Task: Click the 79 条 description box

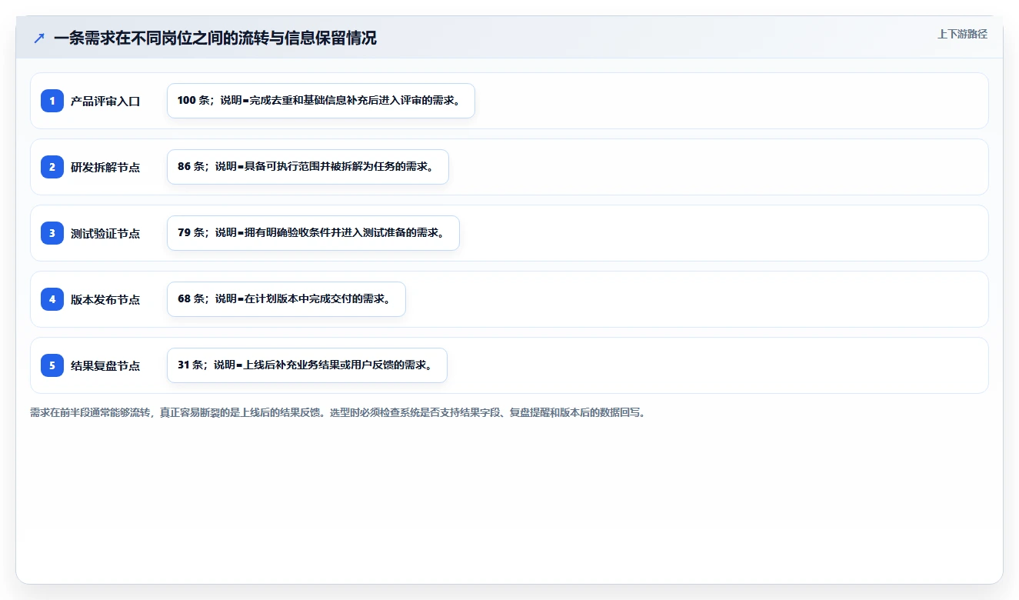Action: pyautogui.click(x=313, y=233)
